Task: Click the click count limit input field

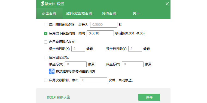Action: 94,80
